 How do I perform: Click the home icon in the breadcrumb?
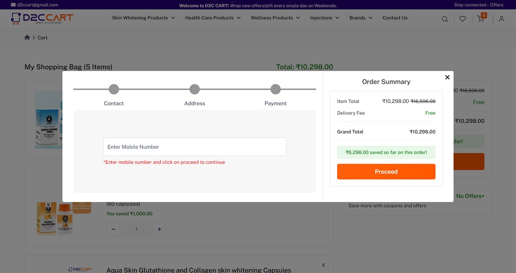click(x=27, y=37)
